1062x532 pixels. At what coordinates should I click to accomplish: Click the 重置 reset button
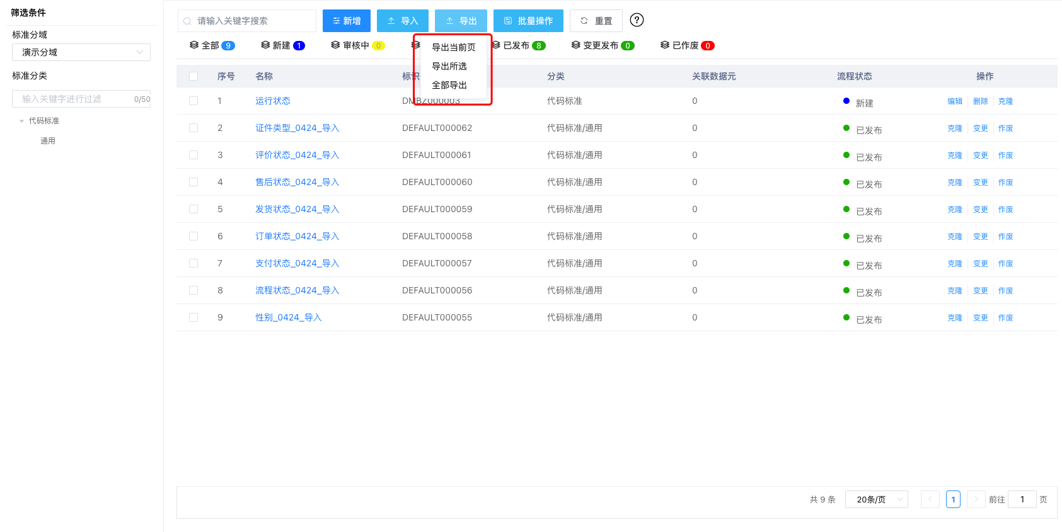coord(596,21)
